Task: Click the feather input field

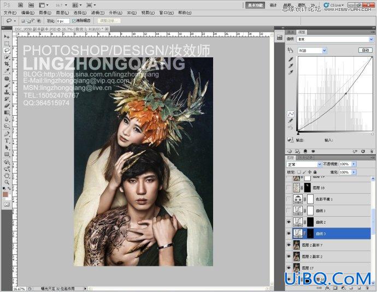Action: [x=63, y=21]
